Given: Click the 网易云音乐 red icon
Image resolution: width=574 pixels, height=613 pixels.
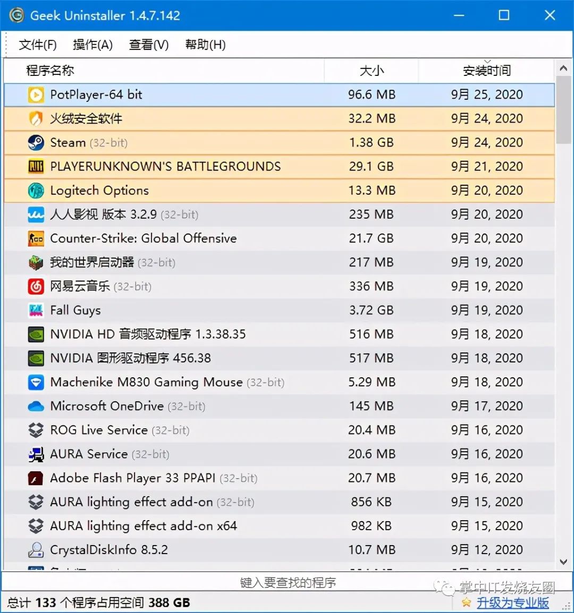Looking at the screenshot, I should click(x=36, y=287).
